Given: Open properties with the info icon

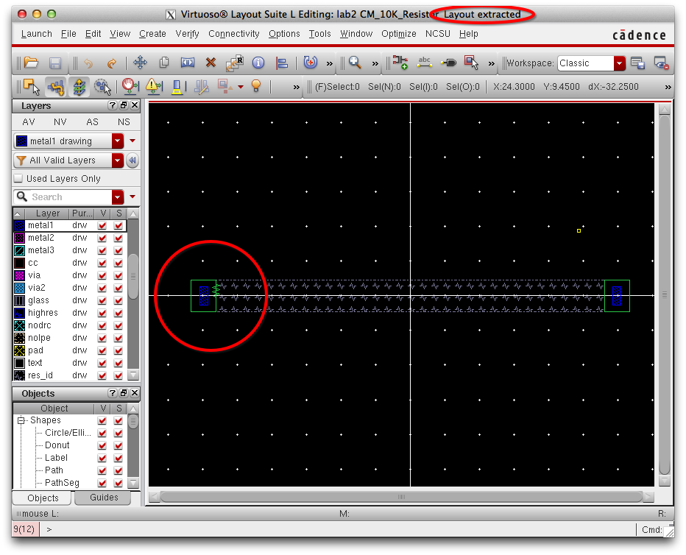Looking at the screenshot, I should click(x=258, y=63).
